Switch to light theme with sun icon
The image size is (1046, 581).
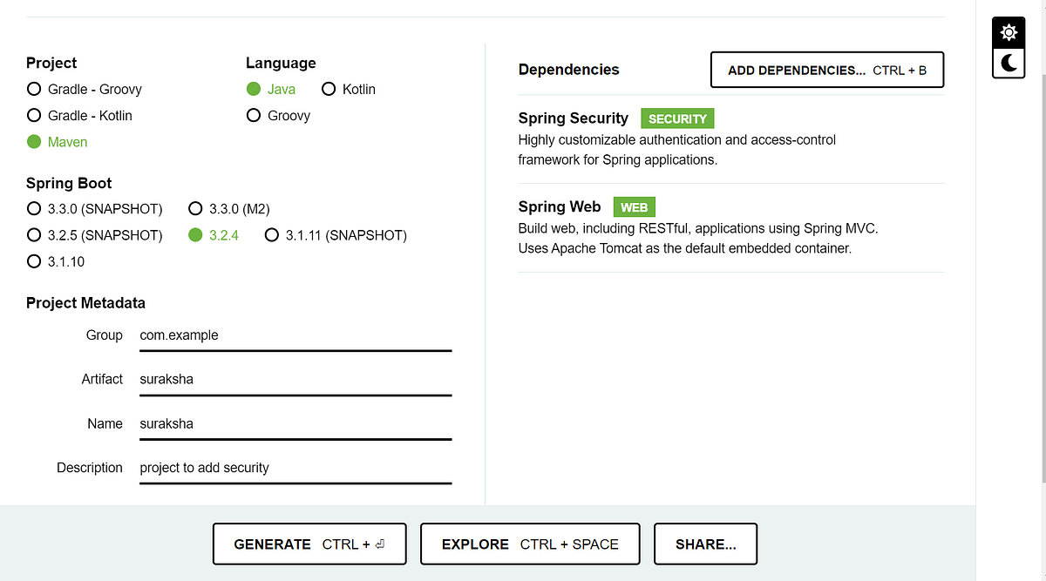tap(1008, 31)
